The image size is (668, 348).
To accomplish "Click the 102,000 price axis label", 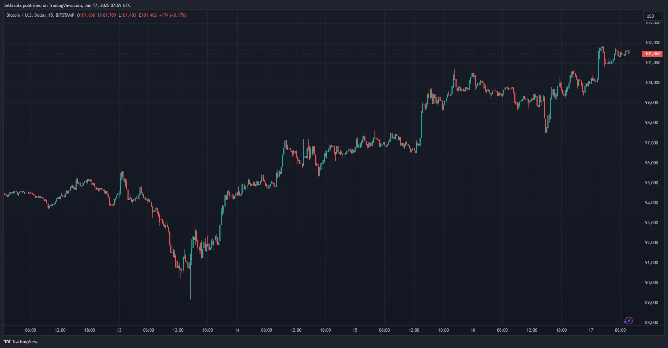I will tap(652, 43).
